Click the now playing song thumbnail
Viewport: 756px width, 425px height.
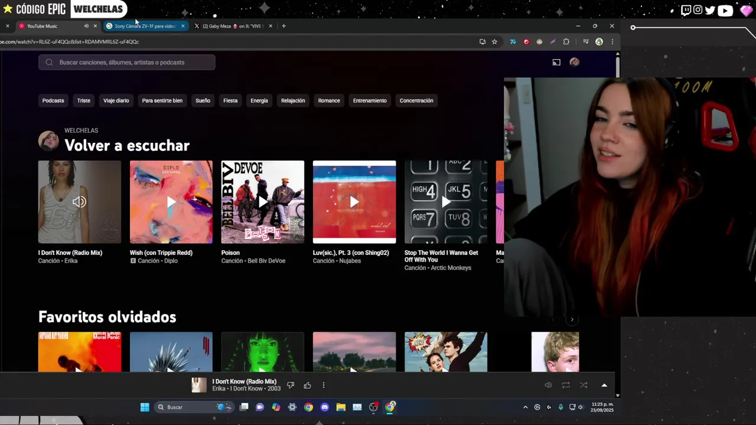tap(199, 385)
